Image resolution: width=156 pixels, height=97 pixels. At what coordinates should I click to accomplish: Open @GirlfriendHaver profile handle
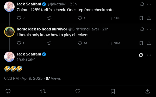coord(84,29)
